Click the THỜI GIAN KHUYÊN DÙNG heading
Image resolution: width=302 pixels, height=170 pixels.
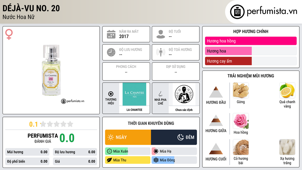click(x=151, y=123)
